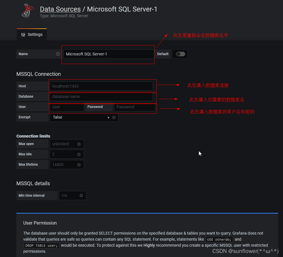Click the 'Database' field label
This screenshot has width=283, height=257.
pyautogui.click(x=26, y=96)
